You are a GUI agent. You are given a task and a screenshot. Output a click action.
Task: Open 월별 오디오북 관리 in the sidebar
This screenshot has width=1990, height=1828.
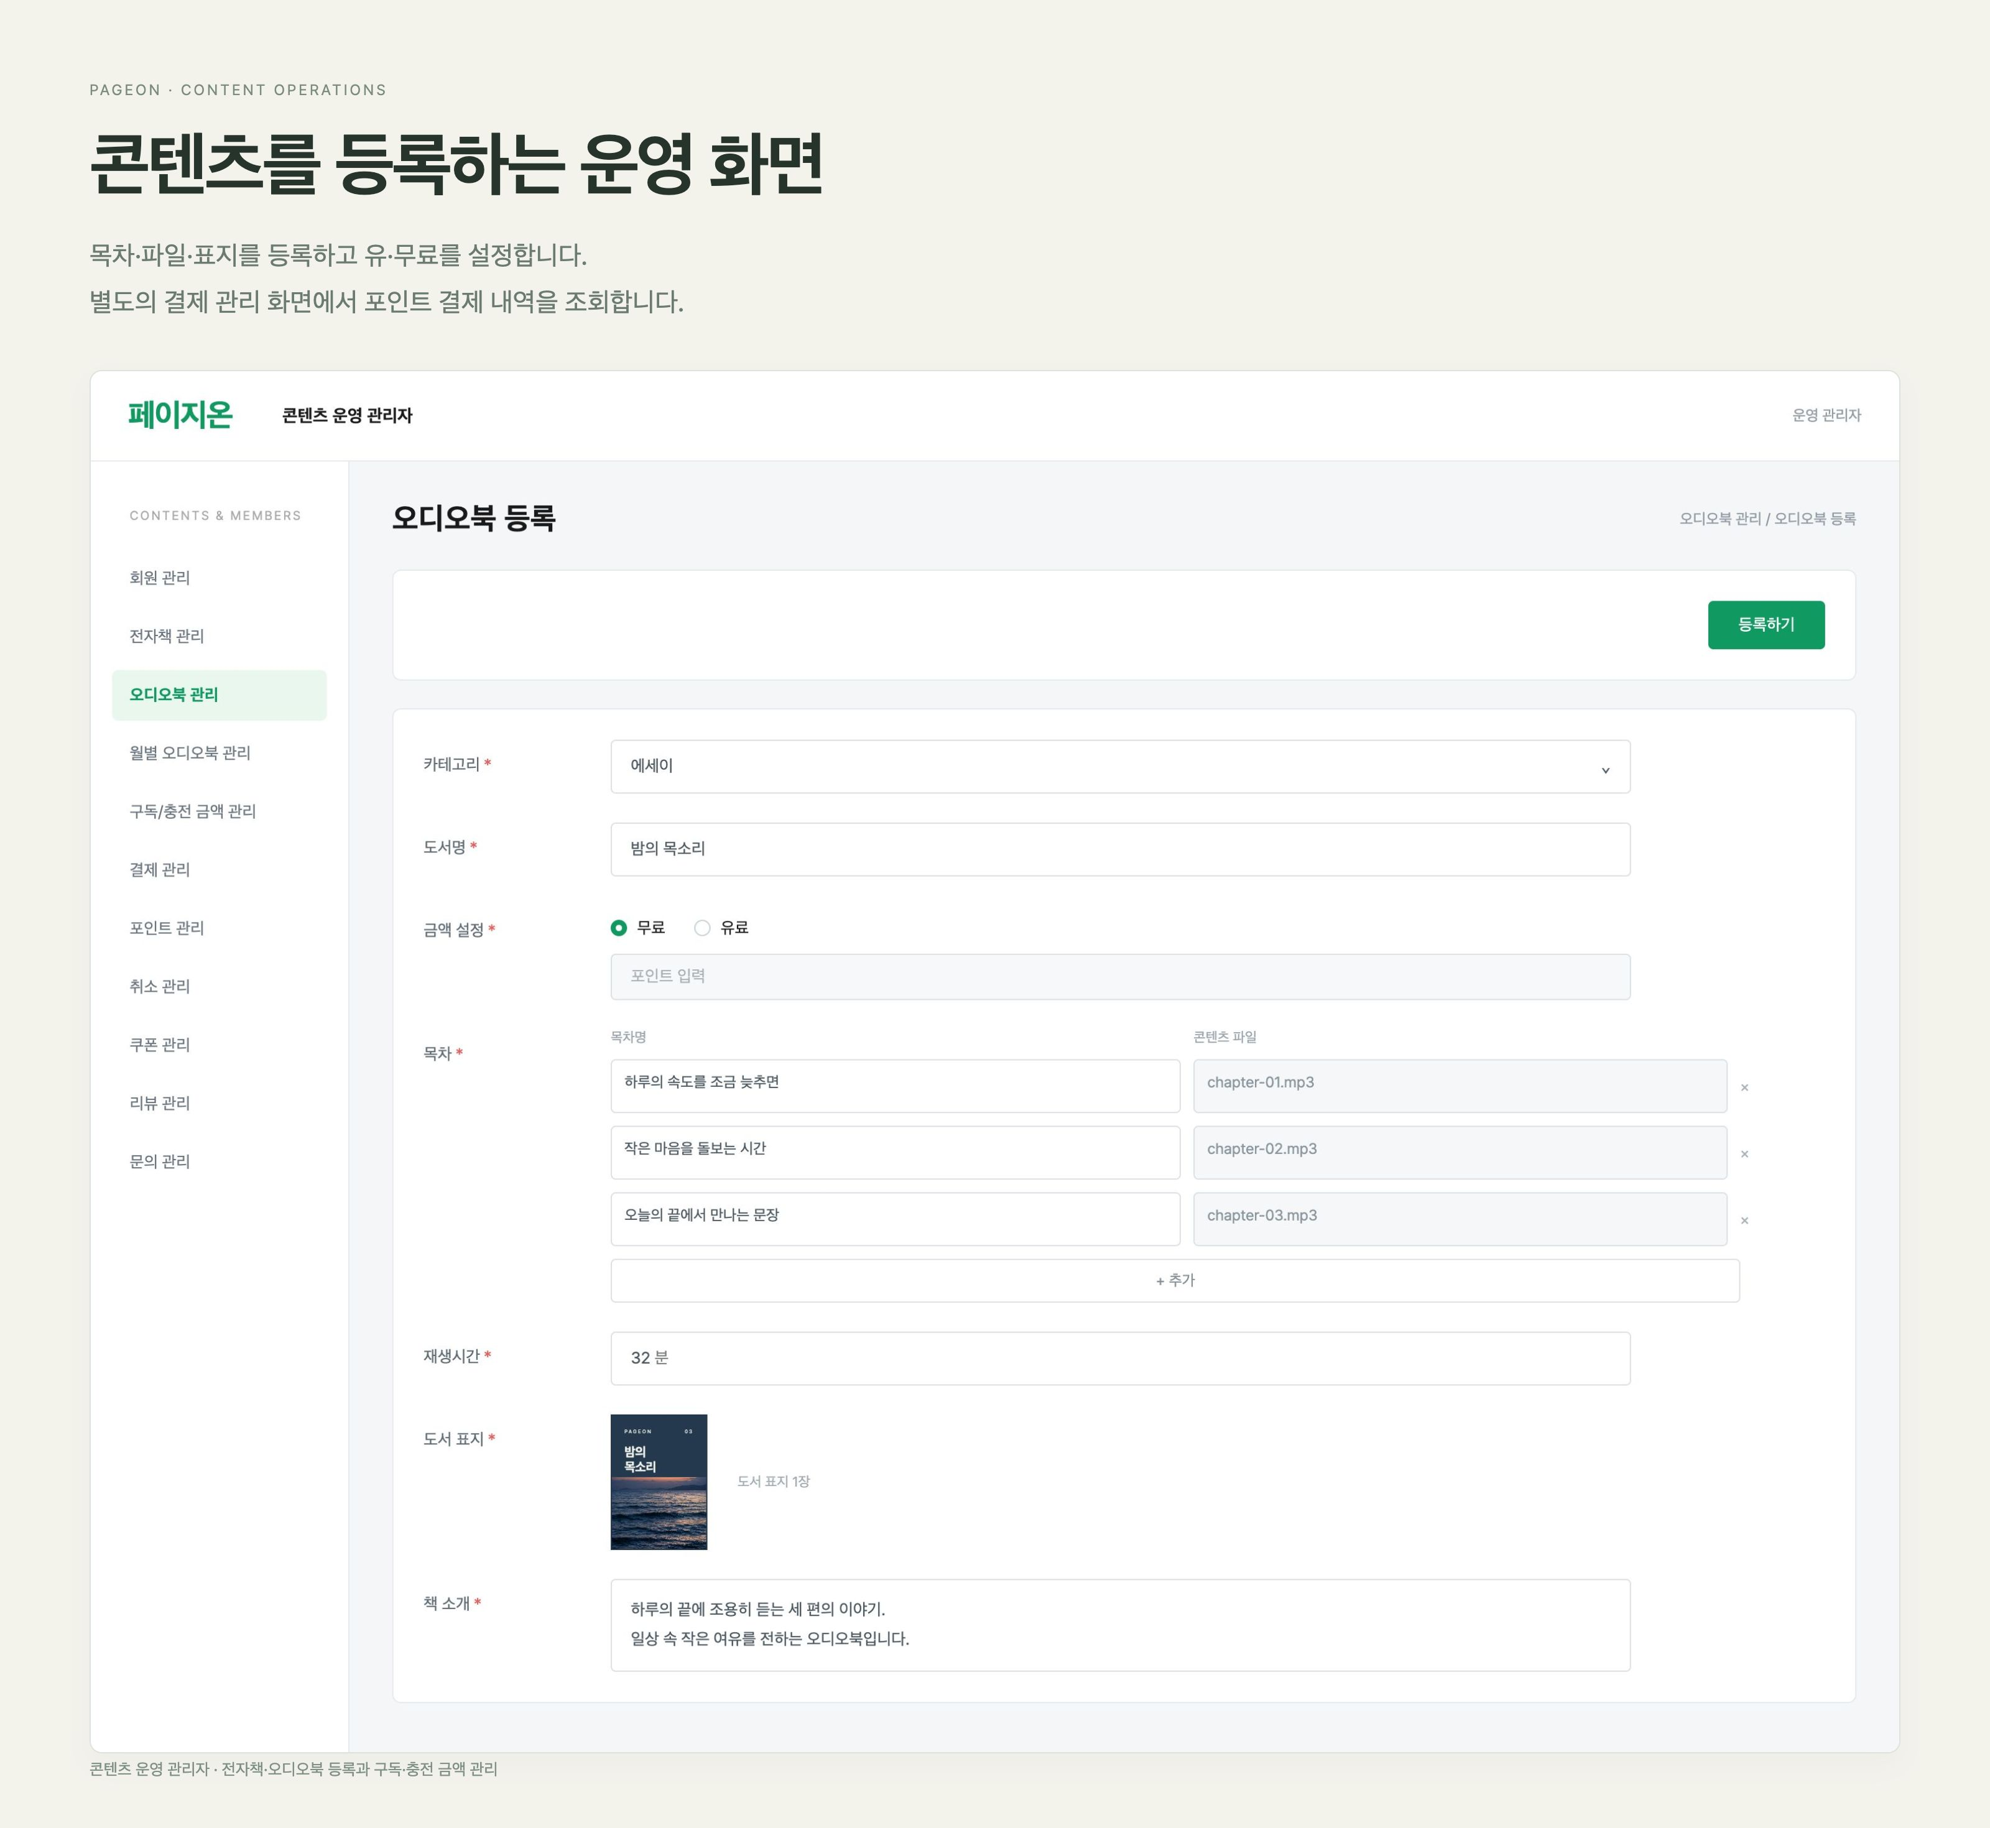click(219, 753)
